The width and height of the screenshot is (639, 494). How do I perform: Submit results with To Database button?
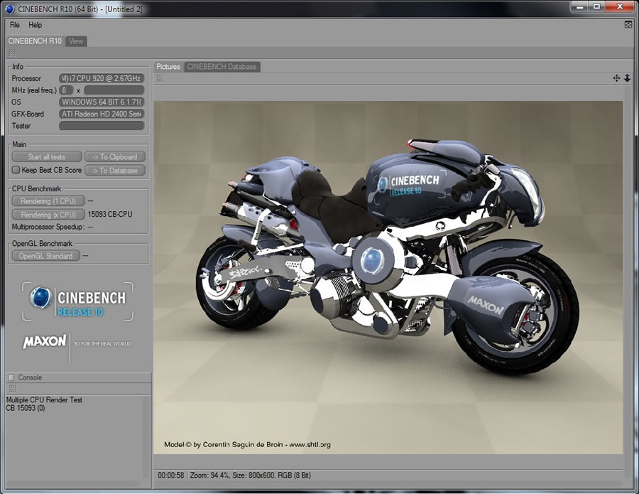tap(115, 171)
